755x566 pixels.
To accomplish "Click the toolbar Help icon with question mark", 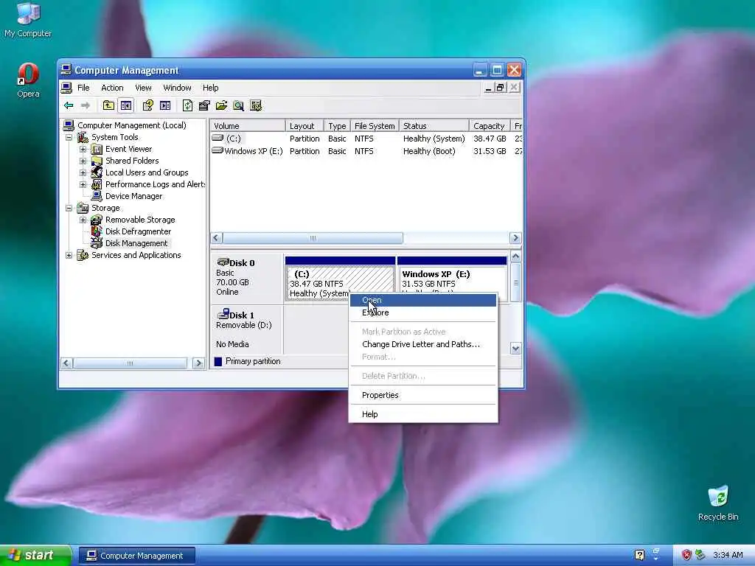I will (147, 105).
